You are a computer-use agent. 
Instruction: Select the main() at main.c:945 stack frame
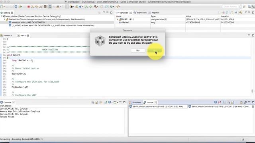click(28, 22)
